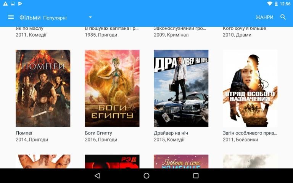Expand the Популярні sorting dropdown arrow
The image size is (293, 183).
click(x=90, y=17)
